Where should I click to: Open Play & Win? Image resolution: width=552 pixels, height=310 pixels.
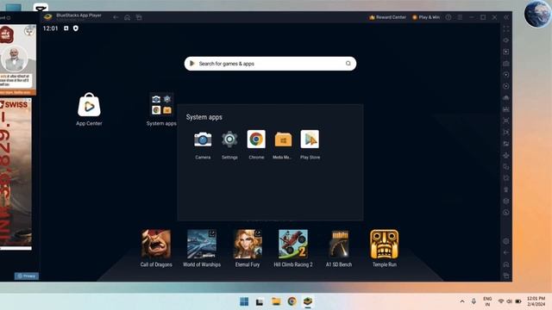pyautogui.click(x=425, y=17)
